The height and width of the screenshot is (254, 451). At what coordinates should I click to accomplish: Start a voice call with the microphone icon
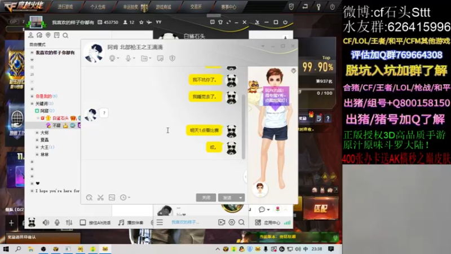click(x=129, y=58)
